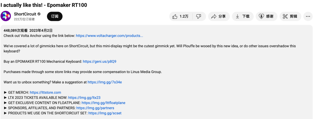The height and width of the screenshot is (119, 315).
Task: Open the three-dot more actions menu
Action: pos(308,17)
